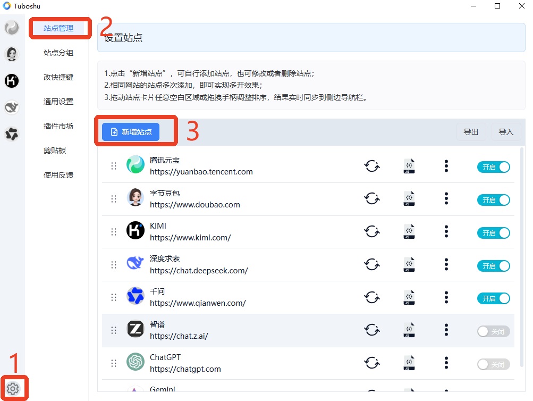The height and width of the screenshot is (401, 533).
Task: Click the https://www.kimi.com/ URL text
Action: coord(190,238)
